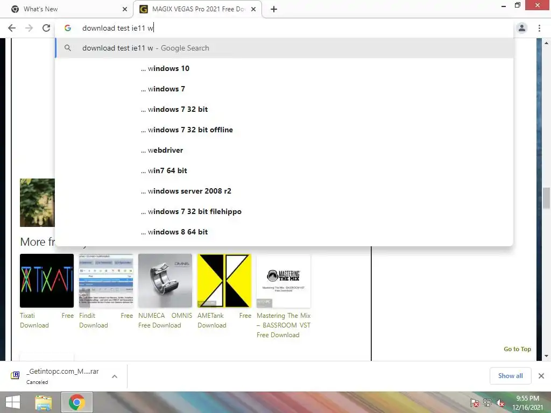Image resolution: width=551 pixels, height=413 pixels.
Task: Open the Chrome three-dot menu
Action: click(x=539, y=28)
